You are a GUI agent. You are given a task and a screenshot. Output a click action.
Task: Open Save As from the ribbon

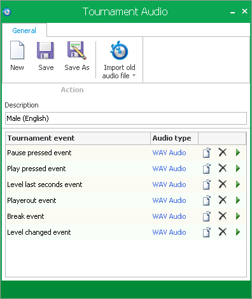(x=77, y=56)
